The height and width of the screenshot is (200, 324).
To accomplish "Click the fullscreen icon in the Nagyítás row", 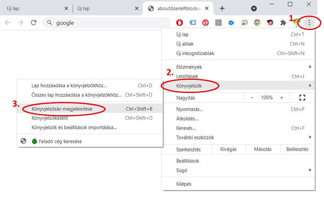I will click(x=302, y=98).
